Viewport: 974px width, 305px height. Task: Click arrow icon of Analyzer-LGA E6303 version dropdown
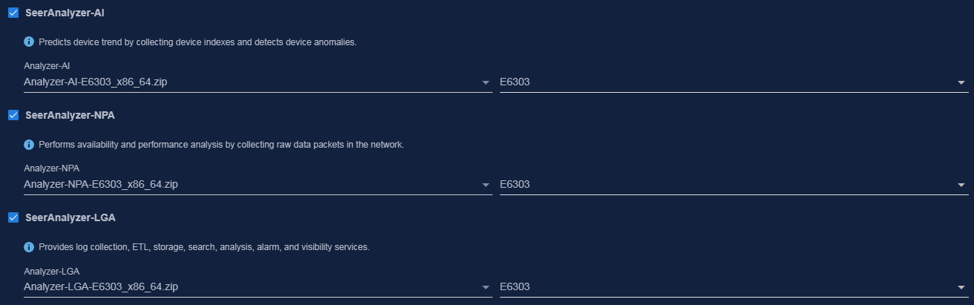coord(961,287)
